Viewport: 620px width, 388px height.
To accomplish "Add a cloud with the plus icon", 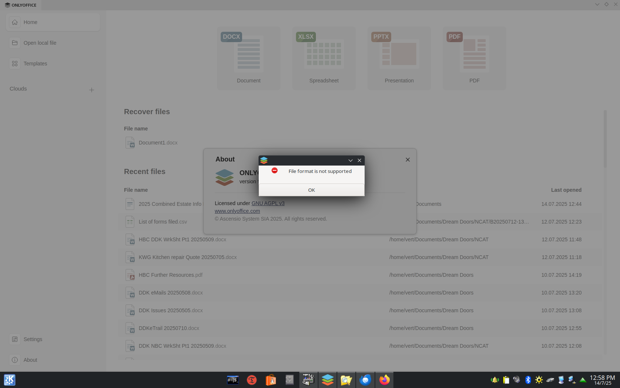I will [92, 90].
